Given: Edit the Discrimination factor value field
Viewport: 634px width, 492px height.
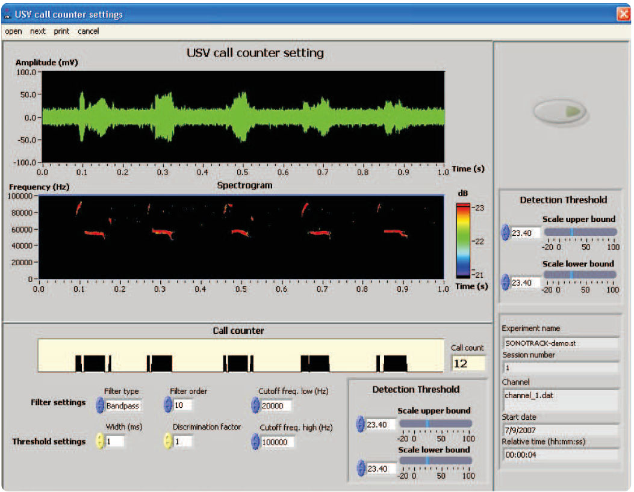Looking at the screenshot, I should [183, 441].
